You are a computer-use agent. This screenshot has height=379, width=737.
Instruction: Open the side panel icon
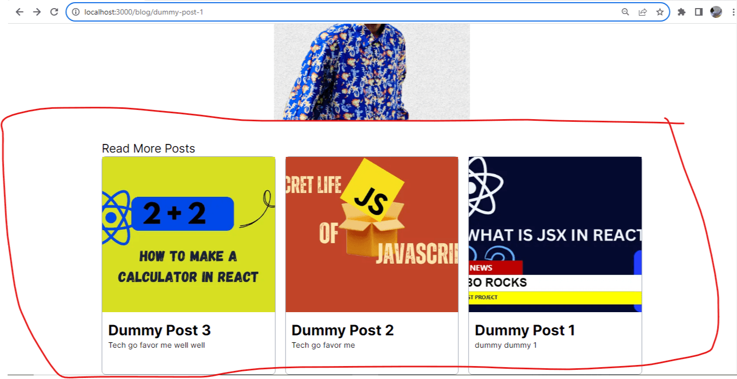tap(698, 11)
